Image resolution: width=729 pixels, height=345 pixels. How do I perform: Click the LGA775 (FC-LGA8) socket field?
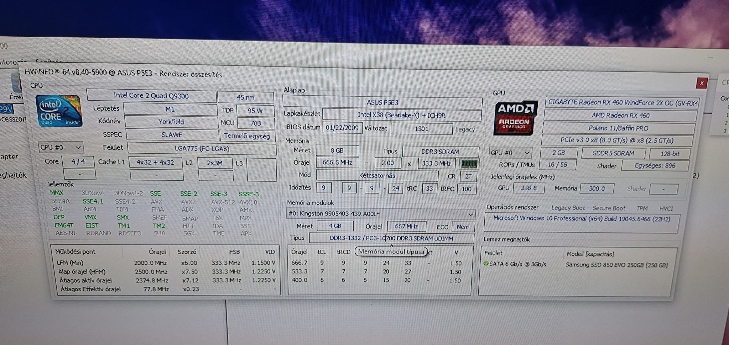(202, 149)
